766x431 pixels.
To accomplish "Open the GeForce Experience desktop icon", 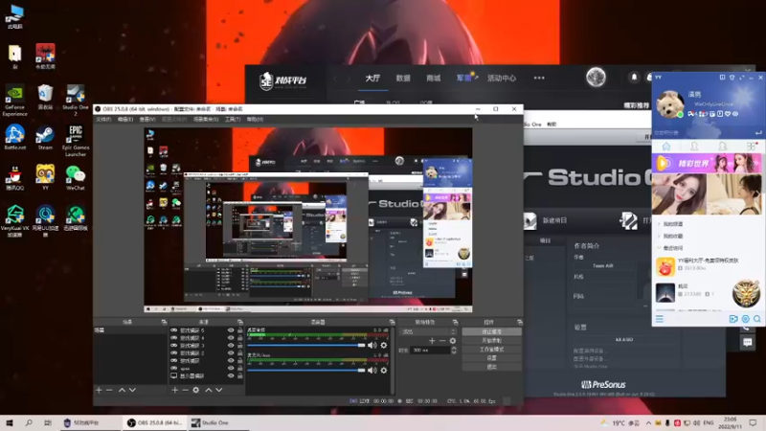I will 14,102.
